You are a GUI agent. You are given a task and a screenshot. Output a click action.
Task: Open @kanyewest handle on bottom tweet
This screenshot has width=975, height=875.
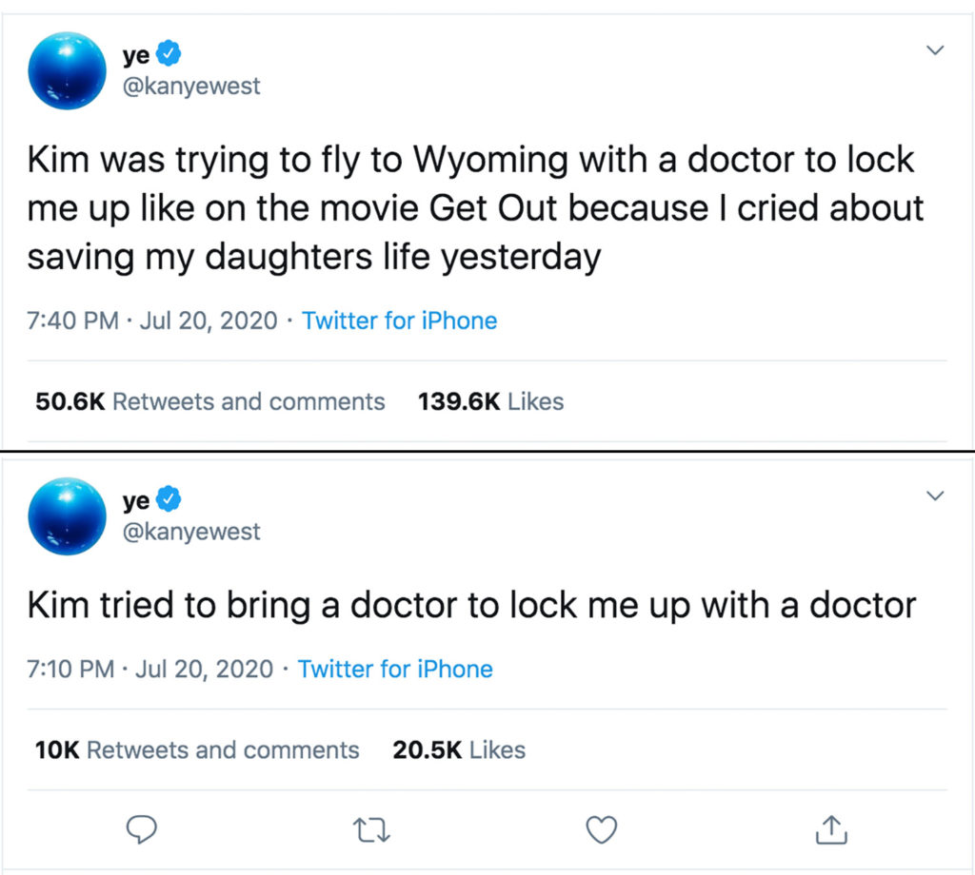click(x=190, y=531)
